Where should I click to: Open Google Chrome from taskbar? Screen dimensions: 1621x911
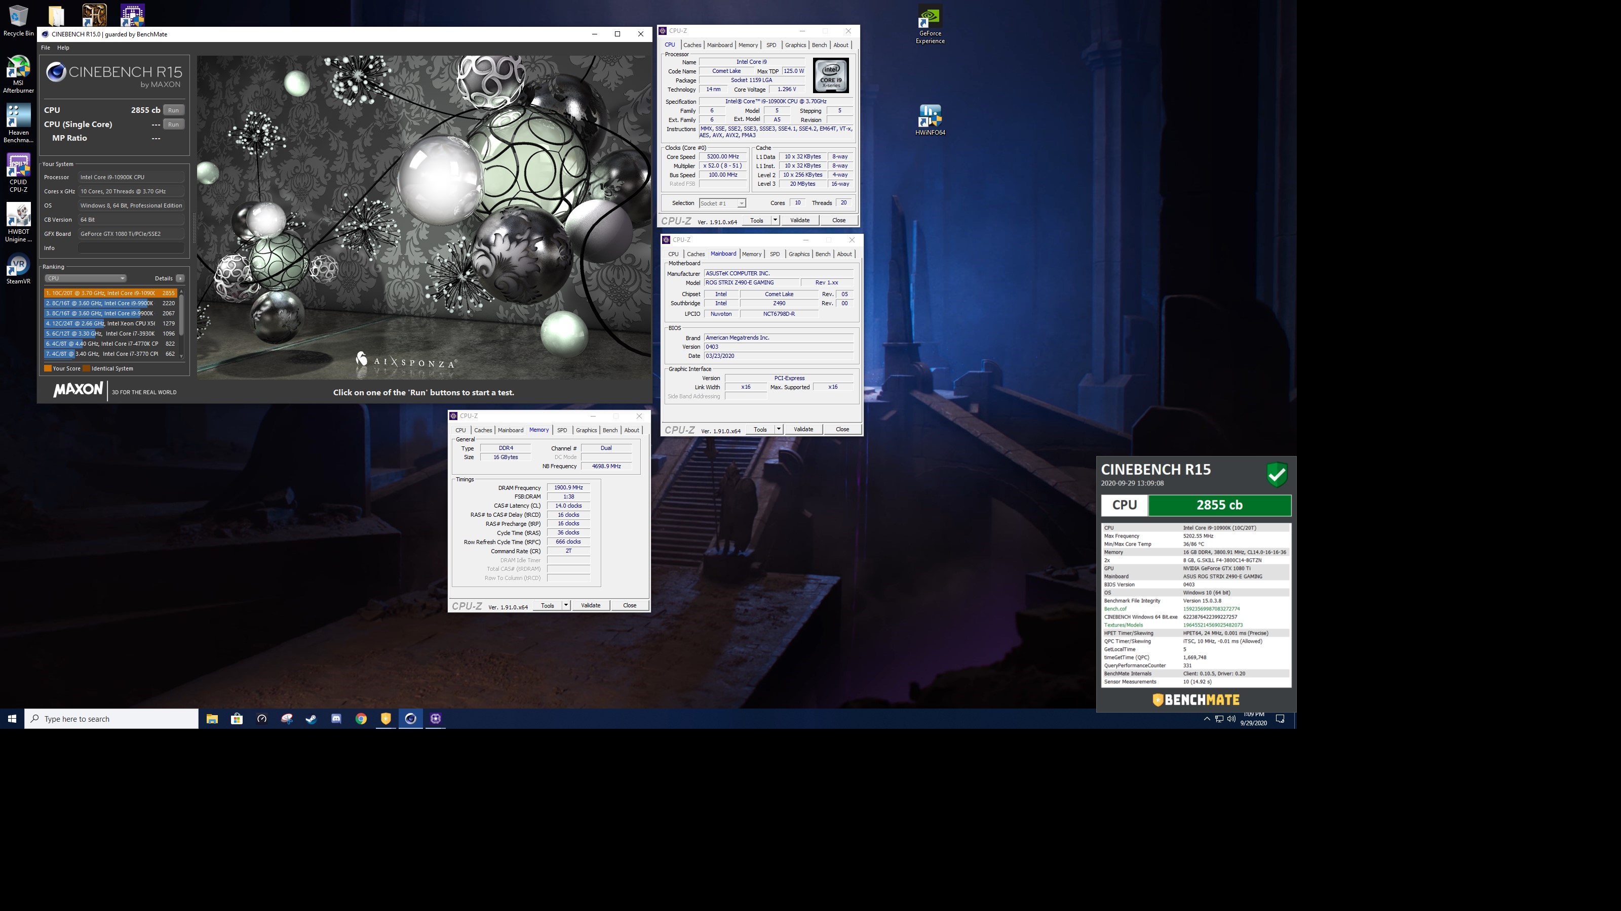click(x=361, y=719)
